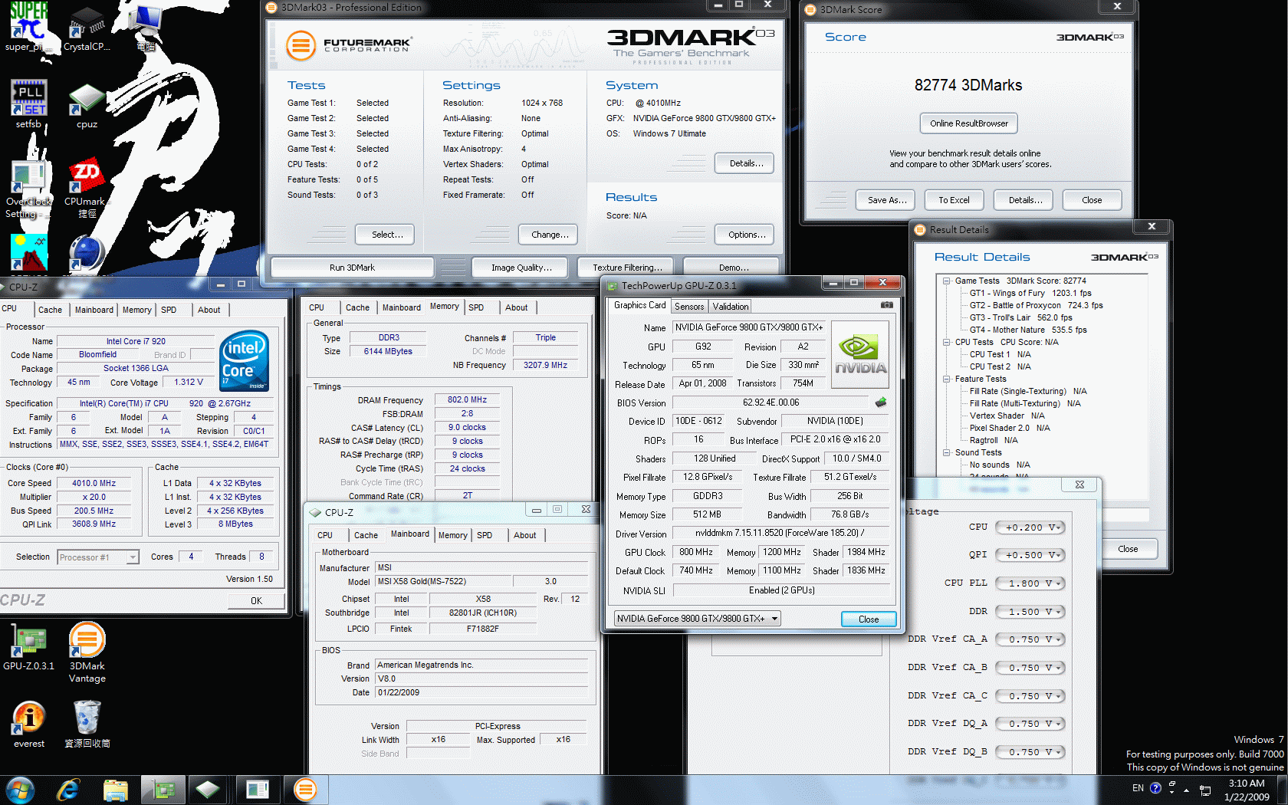This screenshot has width=1288, height=805.
Task: Switch to the SPD tab in the CPU-Z Mainboard window
Action: pyautogui.click(x=484, y=535)
